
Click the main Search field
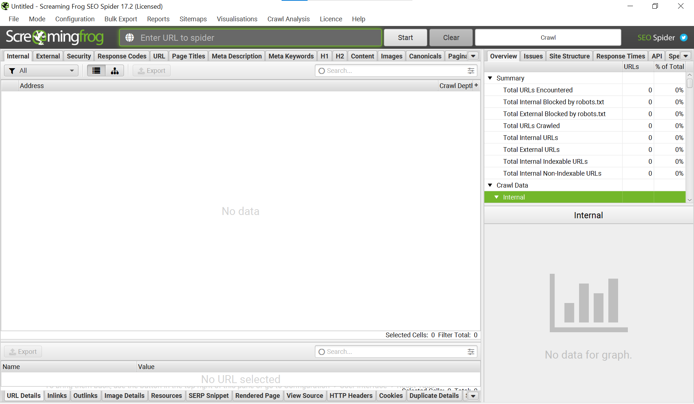(396, 71)
